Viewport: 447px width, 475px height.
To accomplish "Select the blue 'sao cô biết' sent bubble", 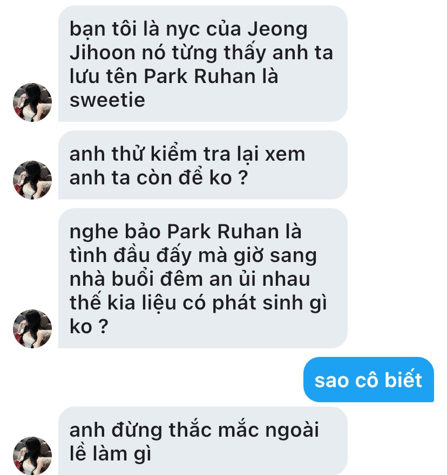I will pos(369,380).
